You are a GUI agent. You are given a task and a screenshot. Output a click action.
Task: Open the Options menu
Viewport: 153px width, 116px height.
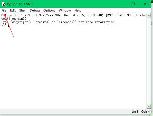coord(49,10)
